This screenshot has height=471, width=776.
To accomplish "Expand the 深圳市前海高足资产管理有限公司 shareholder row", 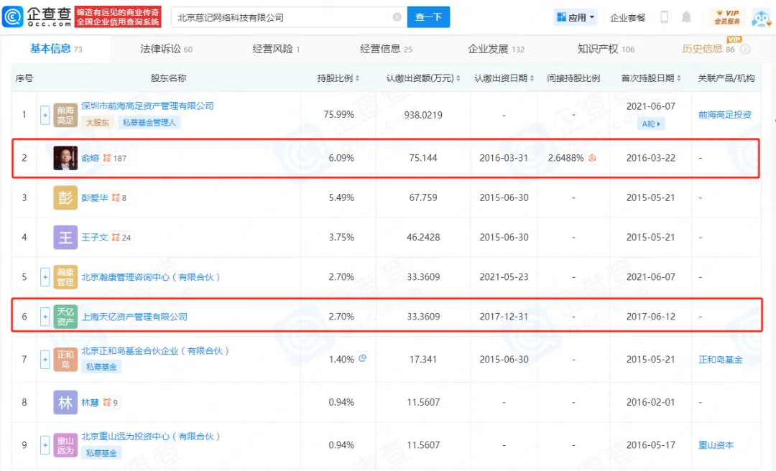I will (45, 115).
